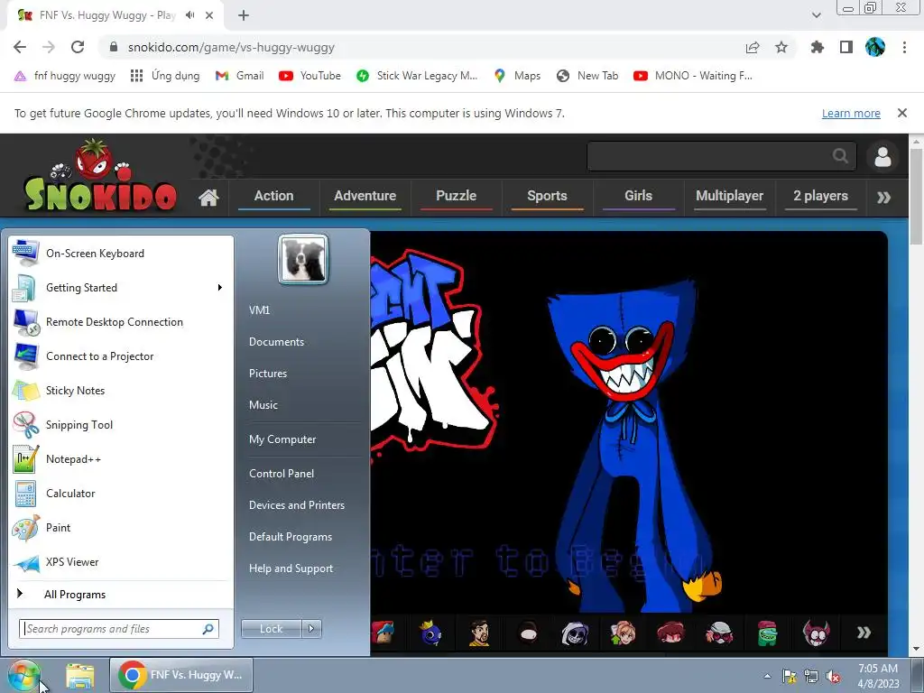Select horned demon character game thumbnail
The image size is (924, 693).
(x=817, y=633)
